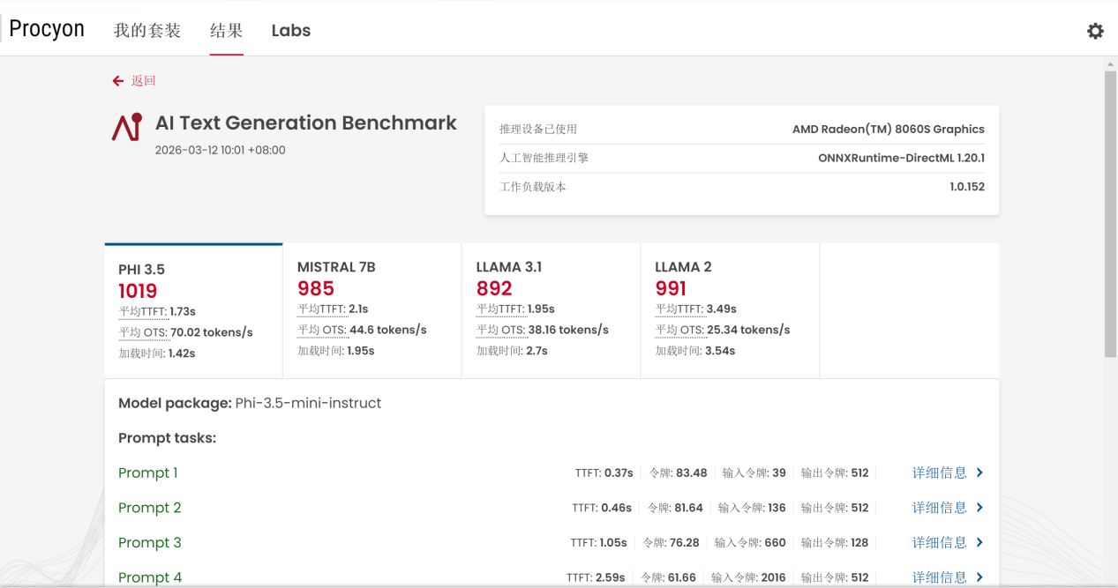Click the Prompt 2 task title

[150, 508]
